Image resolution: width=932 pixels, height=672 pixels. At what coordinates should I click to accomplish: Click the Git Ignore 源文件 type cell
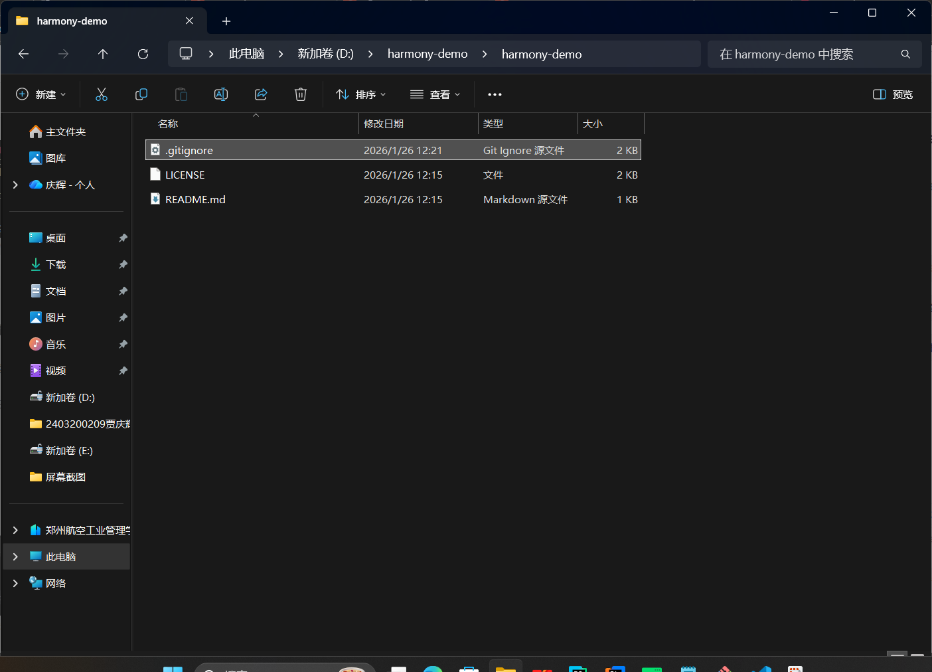[524, 150]
